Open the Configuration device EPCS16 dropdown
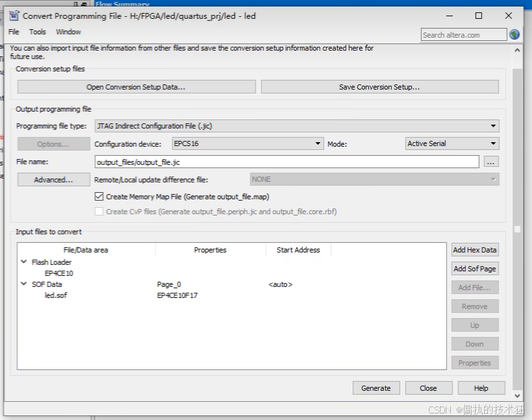Image resolution: width=532 pixels, height=420 pixels. click(x=247, y=143)
